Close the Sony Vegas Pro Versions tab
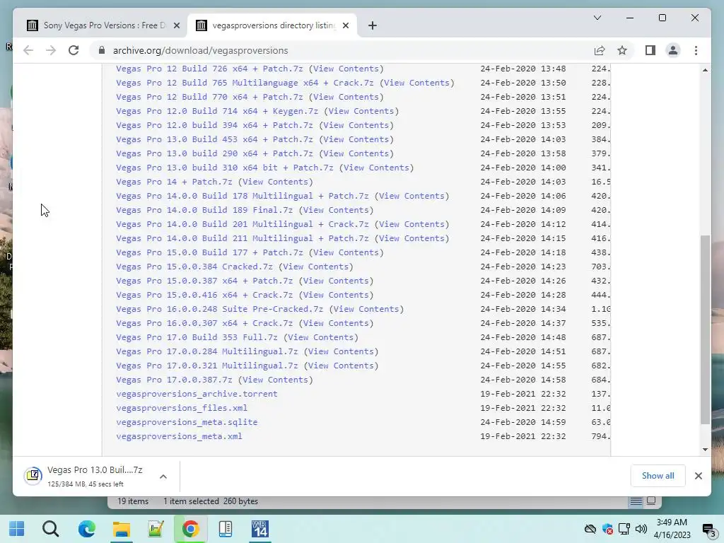 [x=176, y=25]
